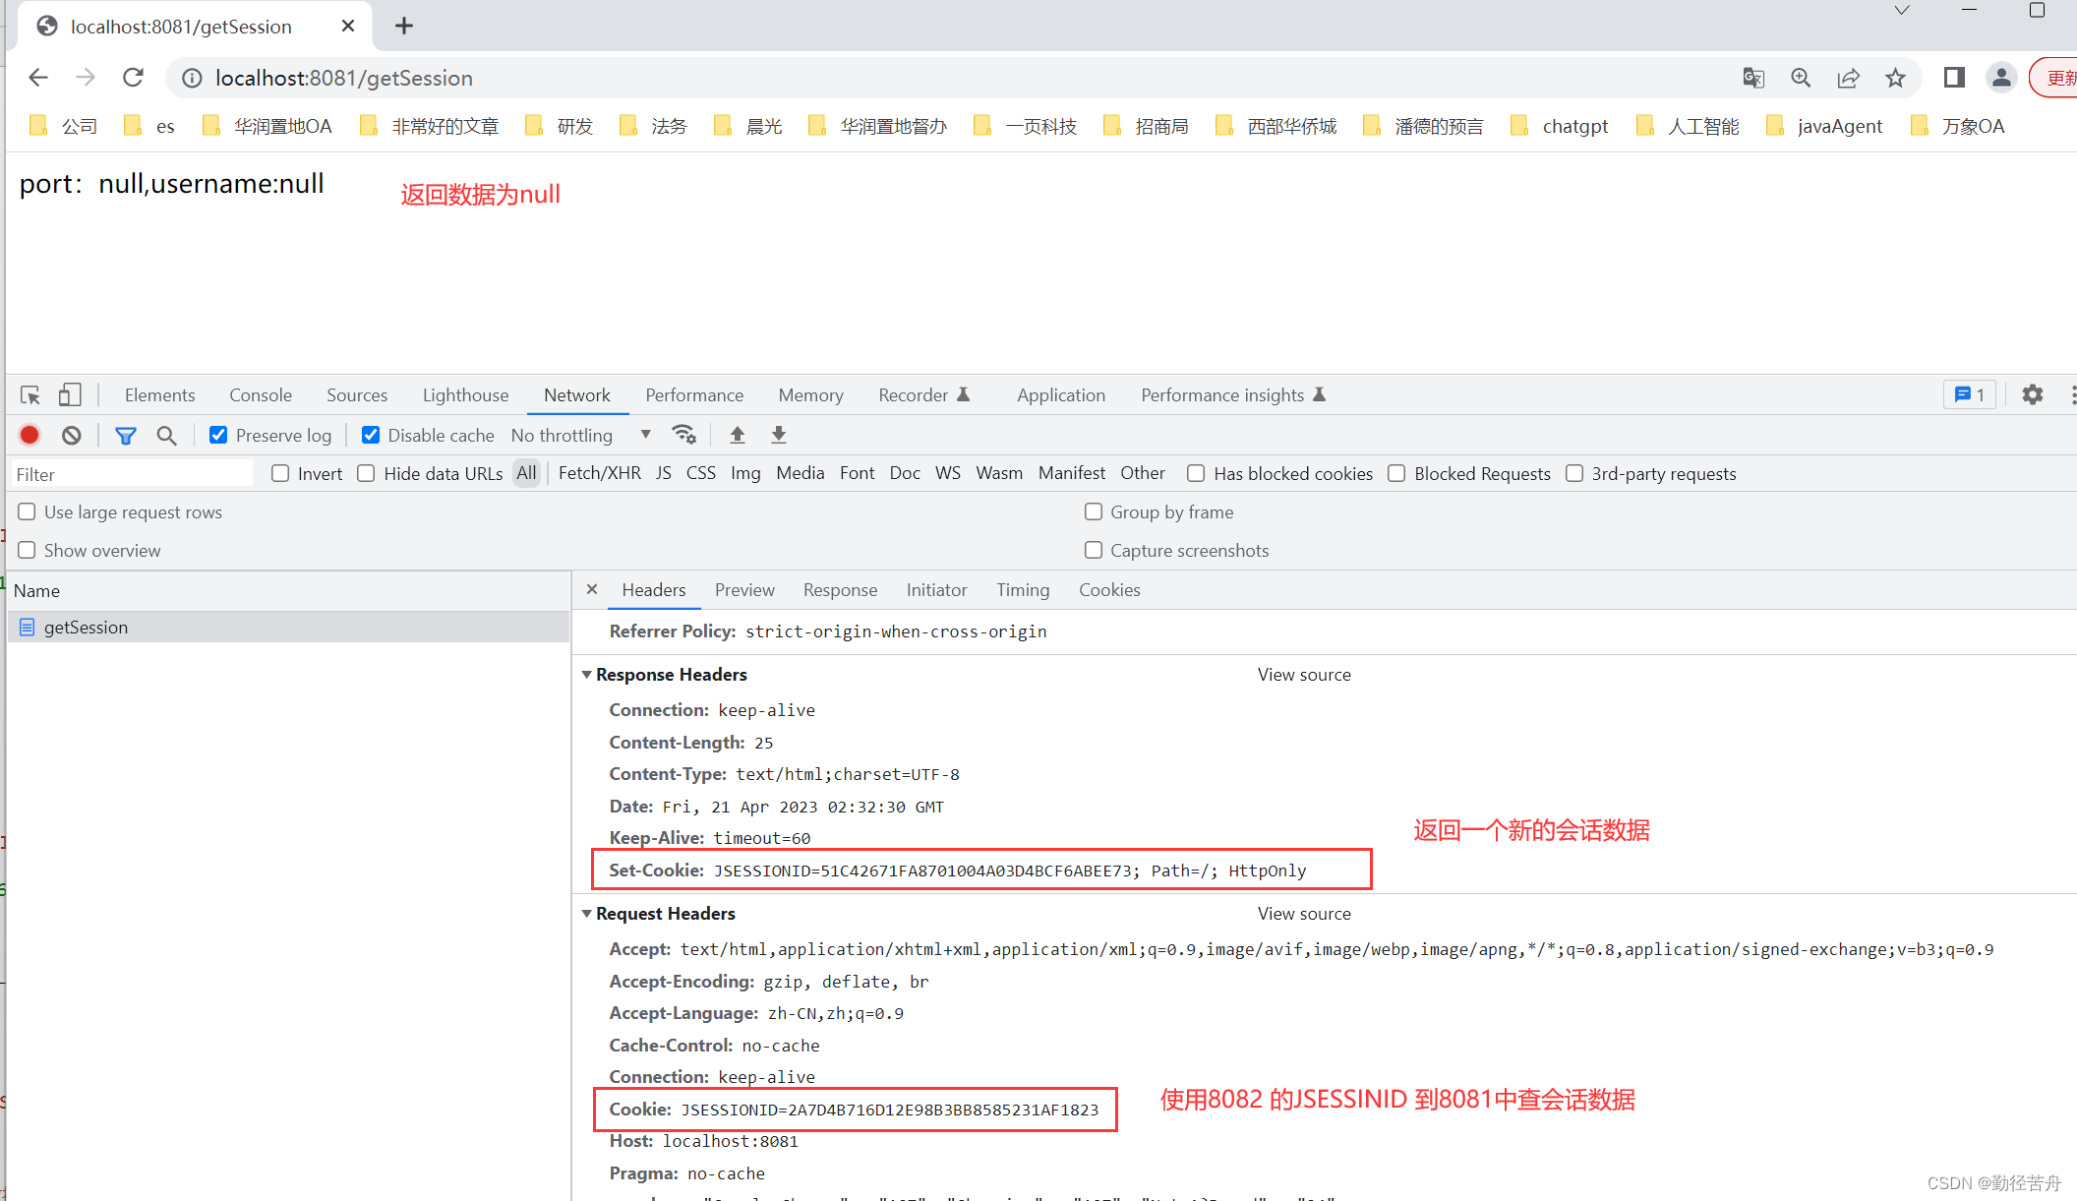Click the translate page icon
Image resolution: width=2077 pixels, height=1201 pixels.
coord(1753,78)
